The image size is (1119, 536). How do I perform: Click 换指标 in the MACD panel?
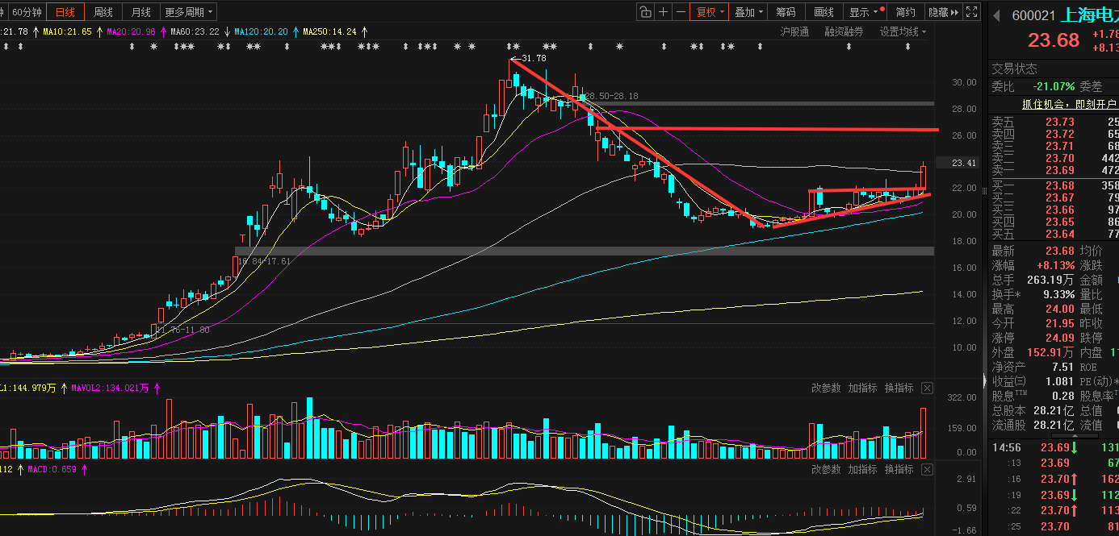tap(899, 469)
